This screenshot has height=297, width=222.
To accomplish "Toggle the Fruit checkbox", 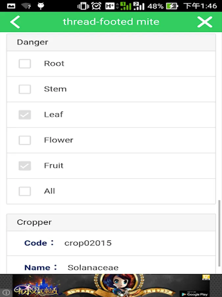I will pyautogui.click(x=25, y=166).
